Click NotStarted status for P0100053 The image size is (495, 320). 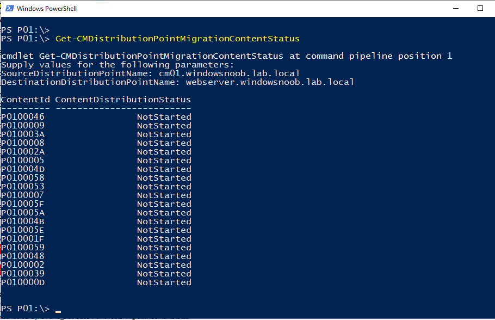tap(164, 187)
